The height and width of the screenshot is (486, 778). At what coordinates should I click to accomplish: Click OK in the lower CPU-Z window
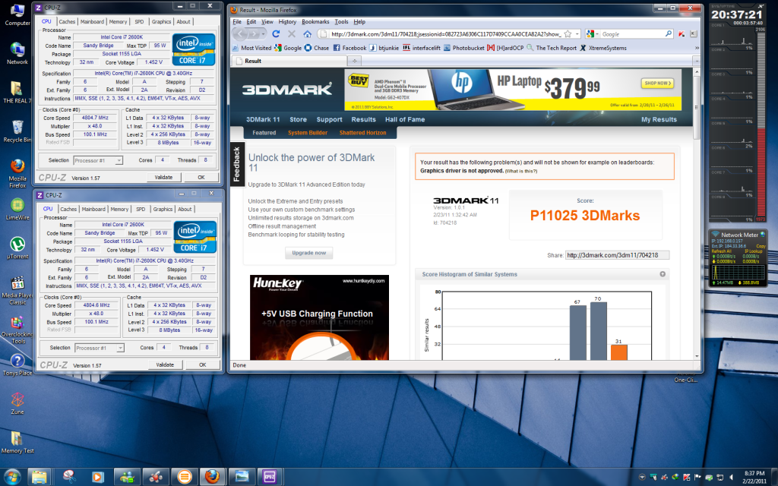[202, 364]
